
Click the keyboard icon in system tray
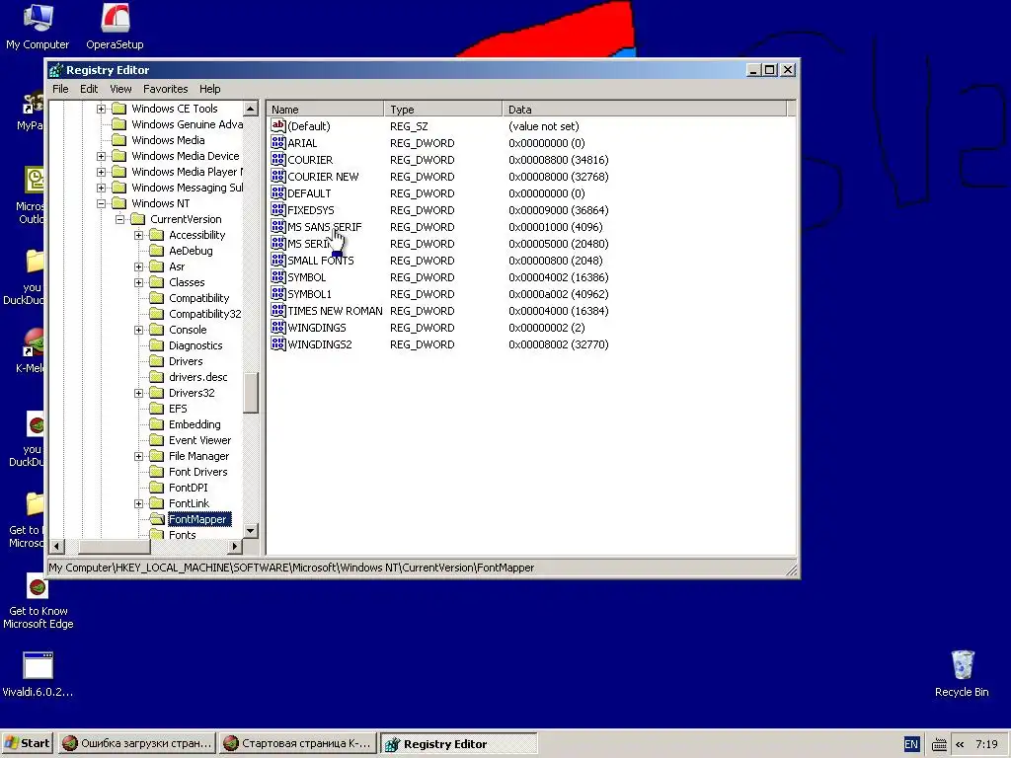click(x=939, y=744)
